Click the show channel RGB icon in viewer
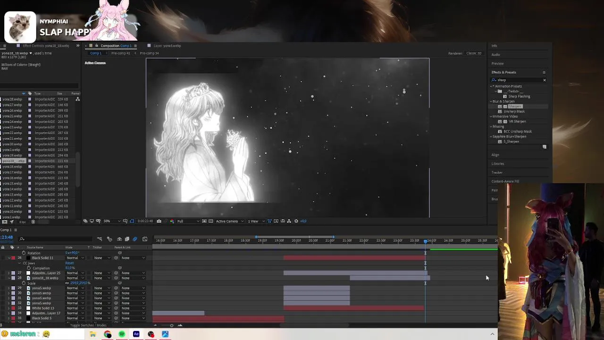The width and height of the screenshot is (604, 340). click(x=172, y=221)
